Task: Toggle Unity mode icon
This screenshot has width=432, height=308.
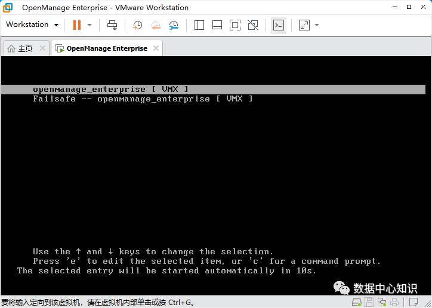Action: pos(253,25)
